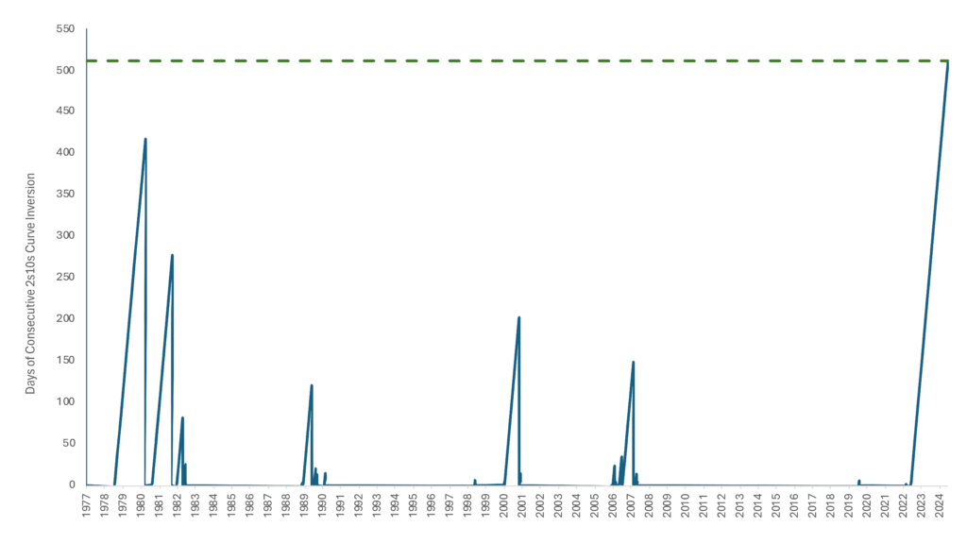The image size is (967, 544).
Task: Click the 1989 inversion peak near 120 days
Action: pyautogui.click(x=312, y=385)
